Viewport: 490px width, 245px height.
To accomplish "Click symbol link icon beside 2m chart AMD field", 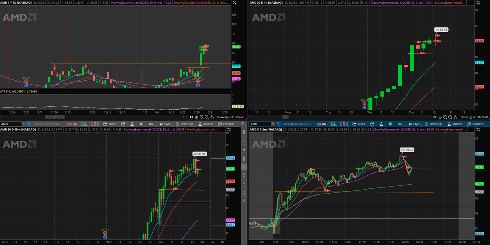I will click(x=278, y=124).
